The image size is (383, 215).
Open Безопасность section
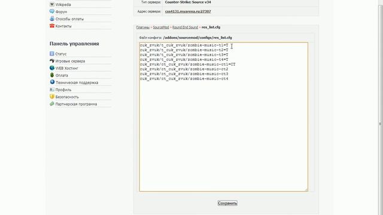[x=67, y=97]
